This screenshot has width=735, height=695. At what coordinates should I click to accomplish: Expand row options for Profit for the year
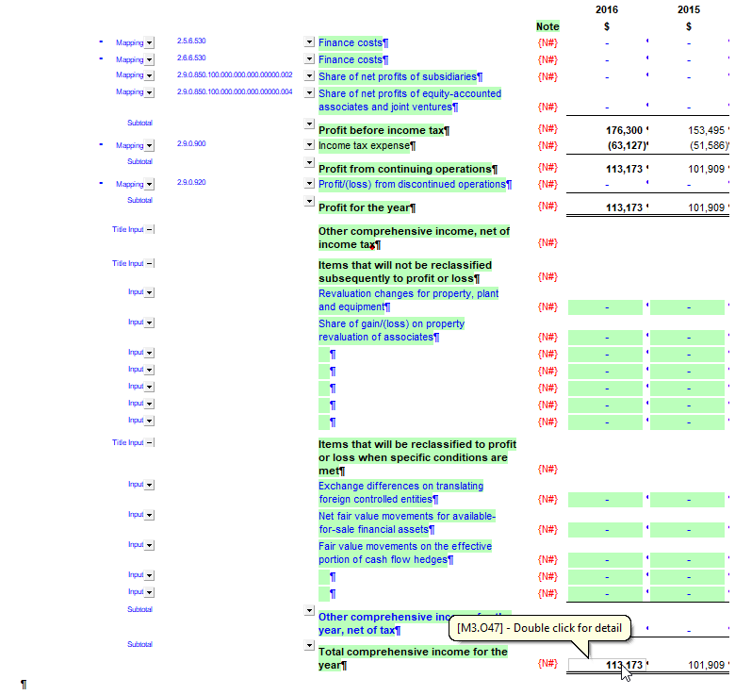(x=309, y=201)
